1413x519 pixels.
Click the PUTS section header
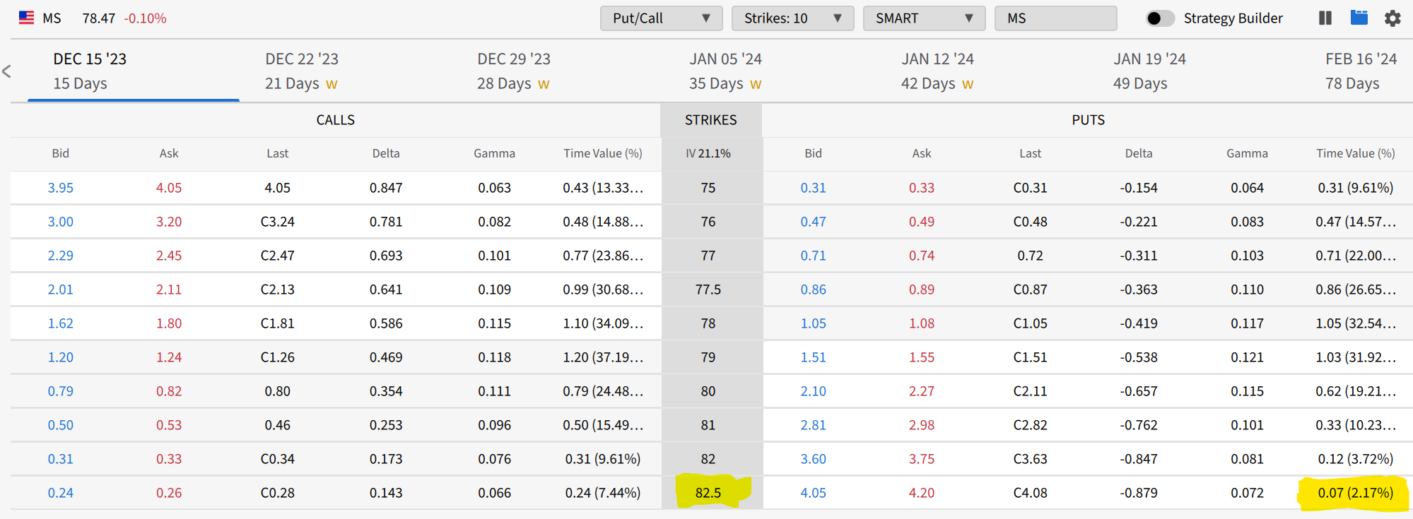pos(1089,120)
